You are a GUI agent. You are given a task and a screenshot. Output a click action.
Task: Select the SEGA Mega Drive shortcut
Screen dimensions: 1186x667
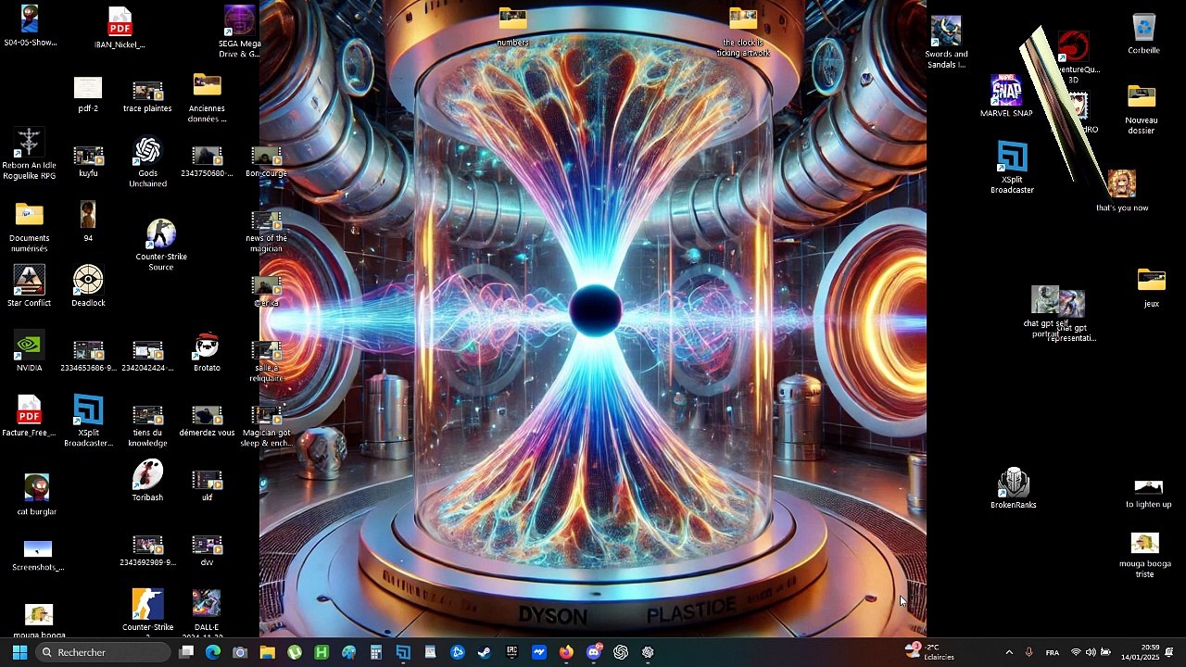pyautogui.click(x=239, y=32)
